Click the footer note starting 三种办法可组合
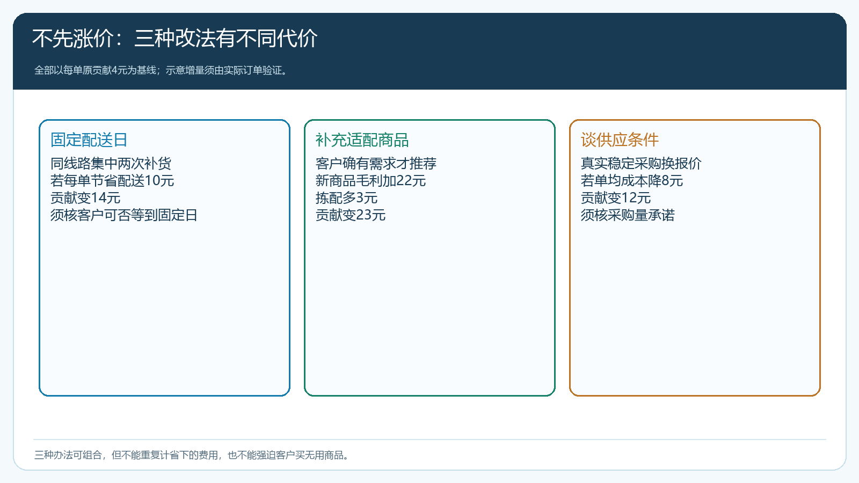 click(193, 455)
